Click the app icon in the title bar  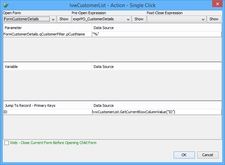5,5
